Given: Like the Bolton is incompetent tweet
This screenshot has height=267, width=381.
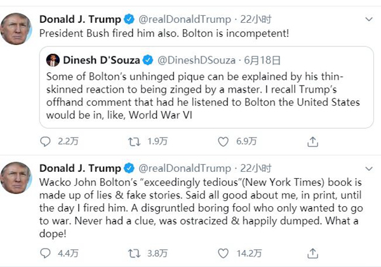Looking at the screenshot, I should [222, 141].
